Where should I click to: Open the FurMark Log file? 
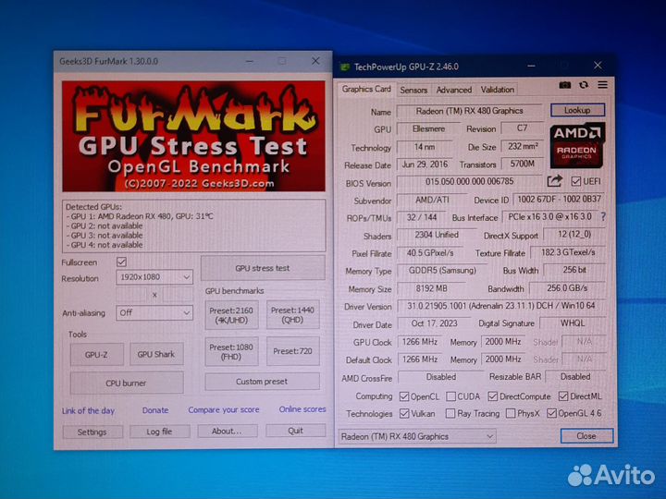point(159,432)
